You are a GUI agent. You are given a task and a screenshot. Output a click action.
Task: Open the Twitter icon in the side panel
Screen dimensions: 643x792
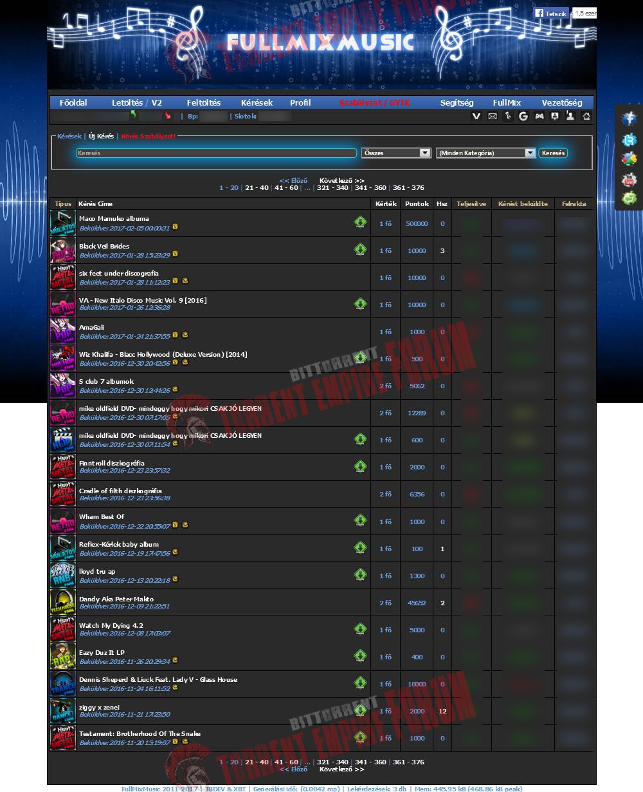629,139
